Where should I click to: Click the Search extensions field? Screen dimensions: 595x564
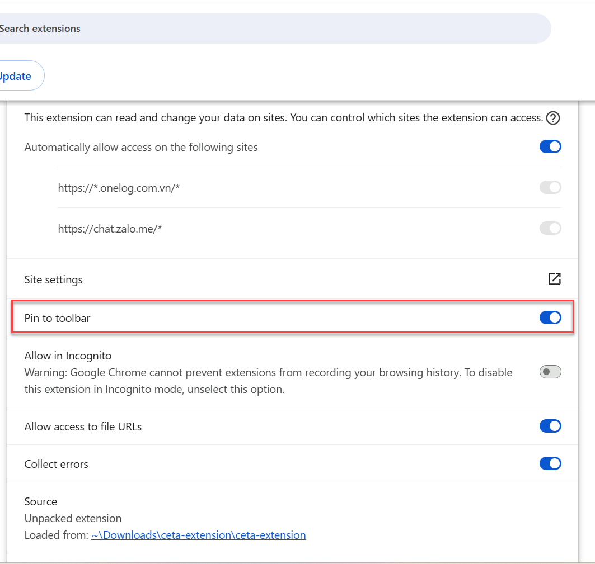point(269,29)
